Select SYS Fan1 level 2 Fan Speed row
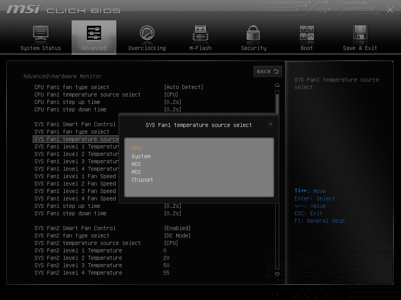401x300 pixels. pos(75,184)
